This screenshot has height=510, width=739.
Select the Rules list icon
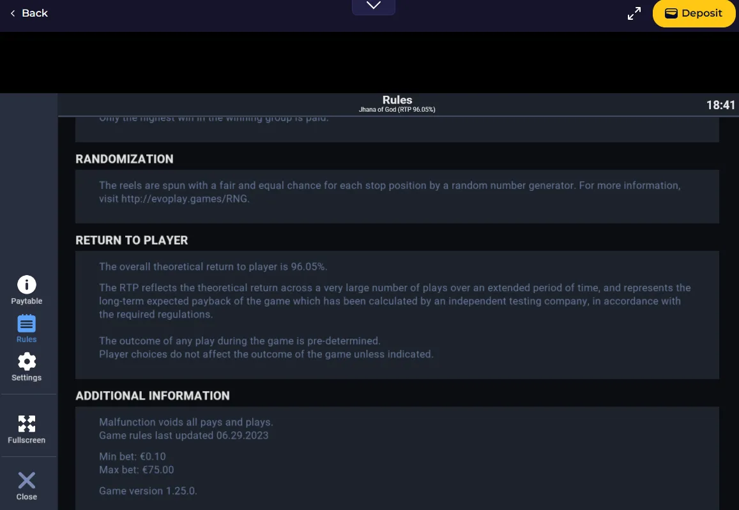click(x=26, y=329)
